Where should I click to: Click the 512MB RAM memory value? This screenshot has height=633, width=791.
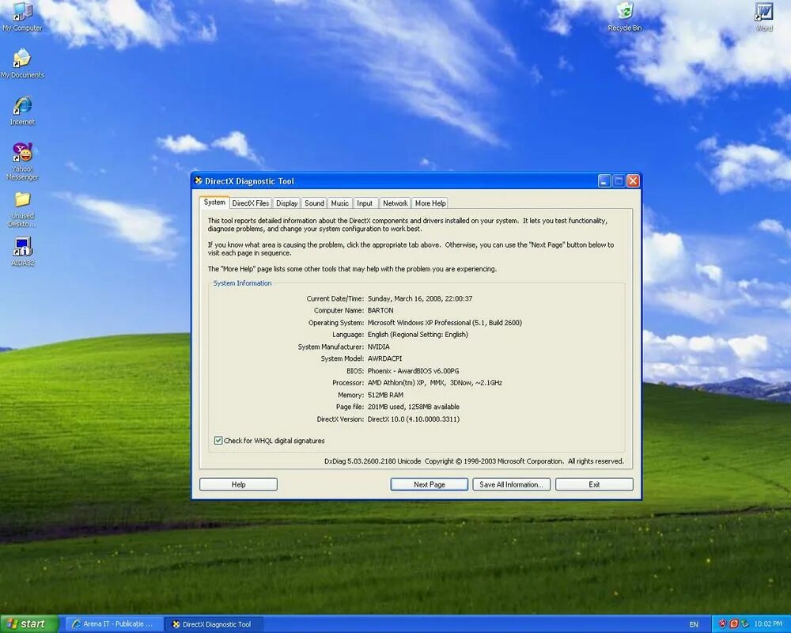385,395
